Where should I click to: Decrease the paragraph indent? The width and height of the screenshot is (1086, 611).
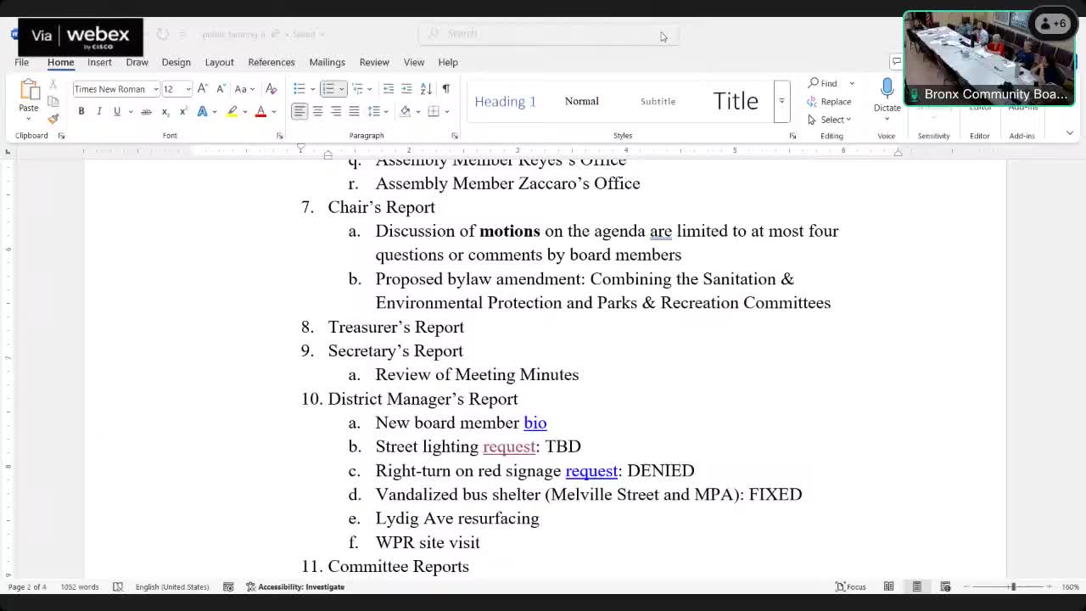tap(389, 88)
